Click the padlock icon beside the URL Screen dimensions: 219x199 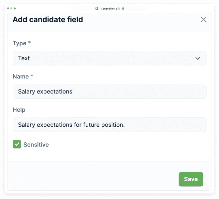tap(124, 8)
